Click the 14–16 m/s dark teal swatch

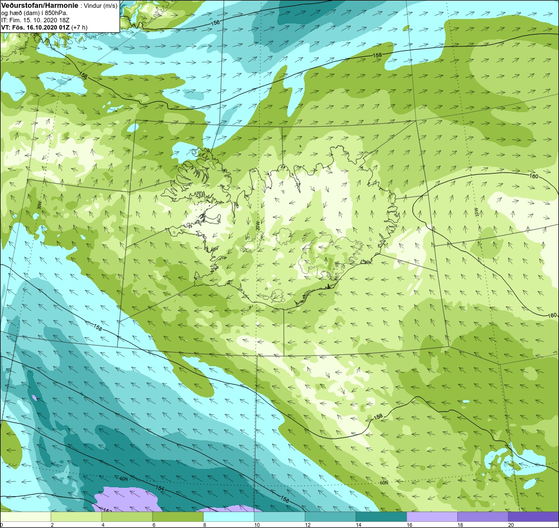(381, 517)
